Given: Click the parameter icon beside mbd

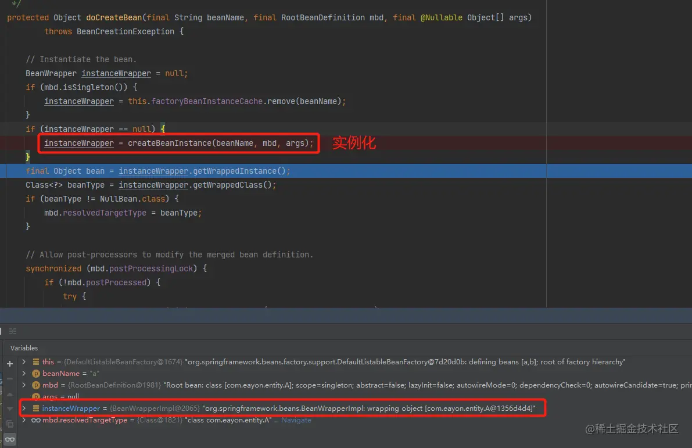Looking at the screenshot, I should (x=36, y=385).
